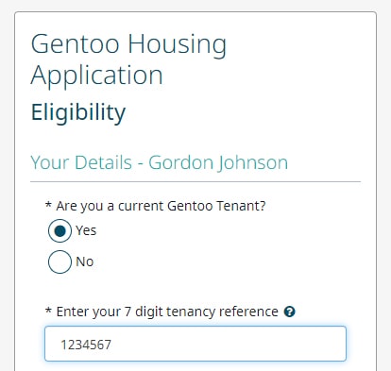Click the 1234567 value in the field
Image resolution: width=391 pixels, height=371 pixels.
tap(86, 345)
